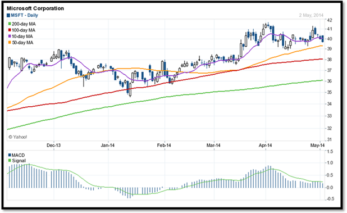The image size is (347, 213).
Task: Click the "May-14" x-axis label
Action: (317, 146)
